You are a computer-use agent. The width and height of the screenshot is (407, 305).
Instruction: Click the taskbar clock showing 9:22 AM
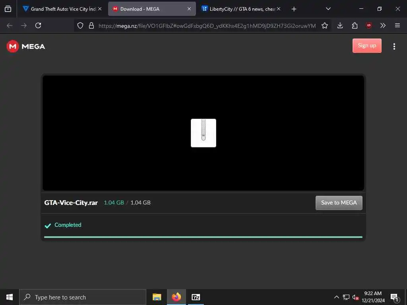pyautogui.click(x=373, y=297)
